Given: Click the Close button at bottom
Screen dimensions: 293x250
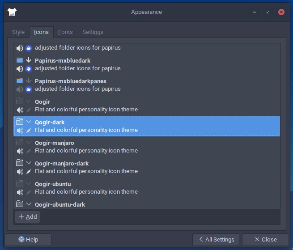Looking at the screenshot, I should pyautogui.click(x=265, y=240).
